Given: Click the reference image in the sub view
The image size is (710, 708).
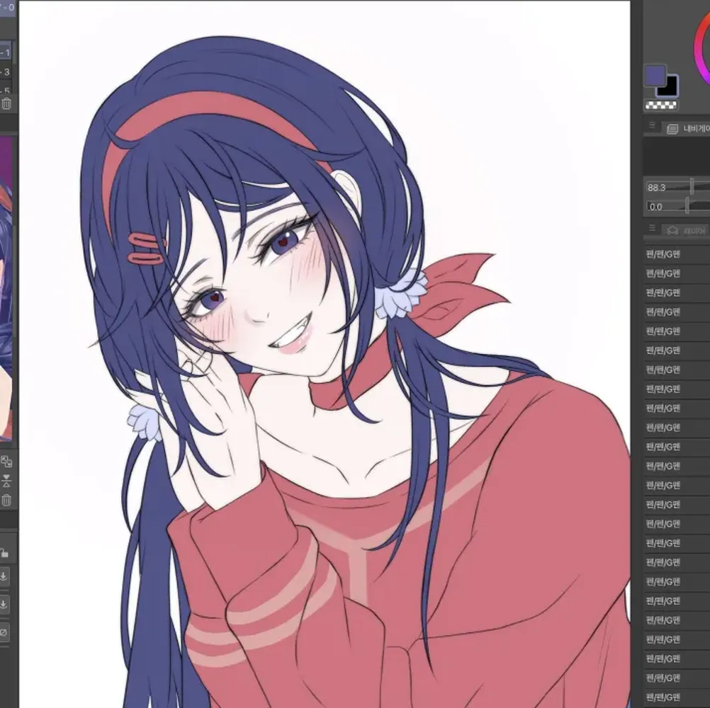Looking at the screenshot, I should (x=6, y=288).
